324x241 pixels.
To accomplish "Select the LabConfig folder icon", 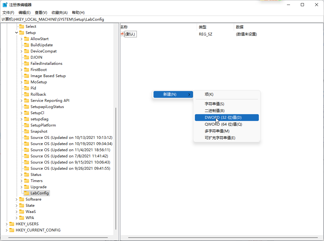I will (27, 193).
